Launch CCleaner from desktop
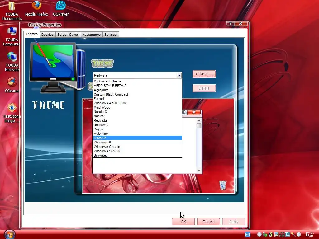Screen dimensions: 319x239 (x=12, y=85)
